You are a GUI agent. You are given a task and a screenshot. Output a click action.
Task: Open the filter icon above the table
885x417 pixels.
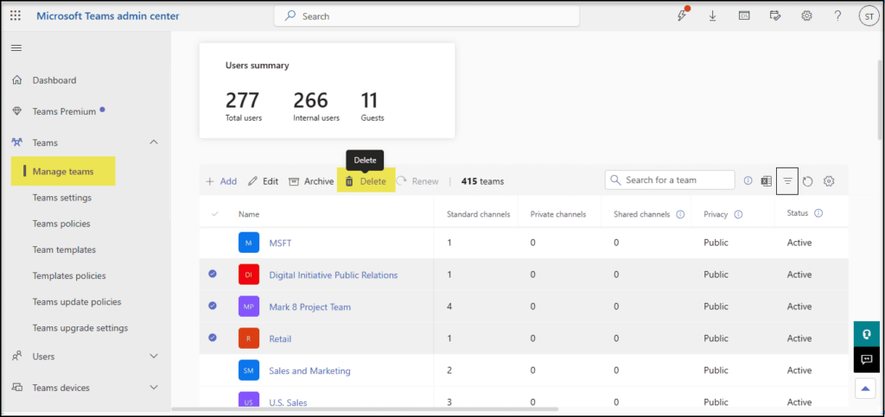click(787, 181)
